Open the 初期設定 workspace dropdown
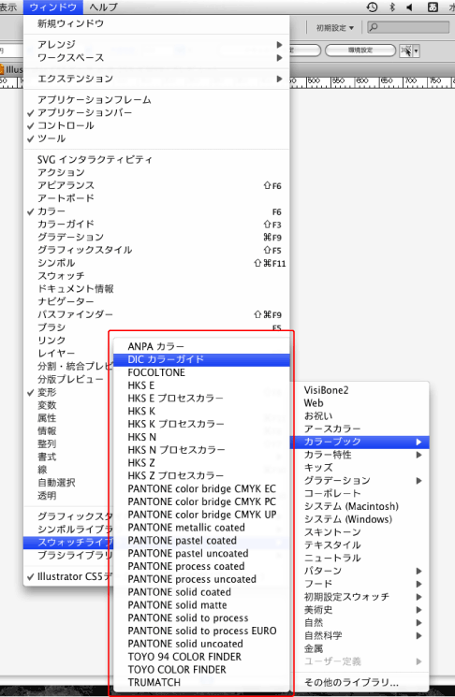Image resolution: width=455 pixels, height=697 pixels. (x=335, y=27)
